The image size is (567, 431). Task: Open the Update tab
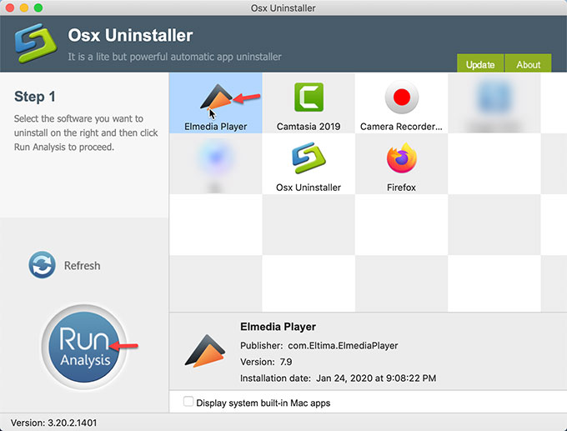point(480,64)
